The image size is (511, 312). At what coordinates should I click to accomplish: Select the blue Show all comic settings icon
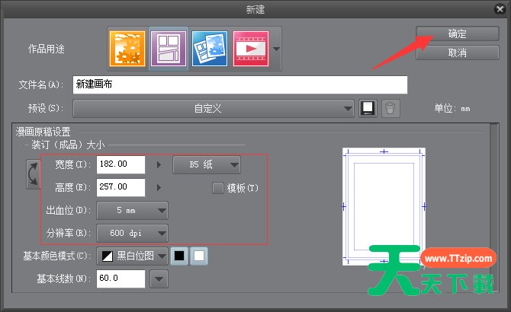pyautogui.click(x=210, y=49)
